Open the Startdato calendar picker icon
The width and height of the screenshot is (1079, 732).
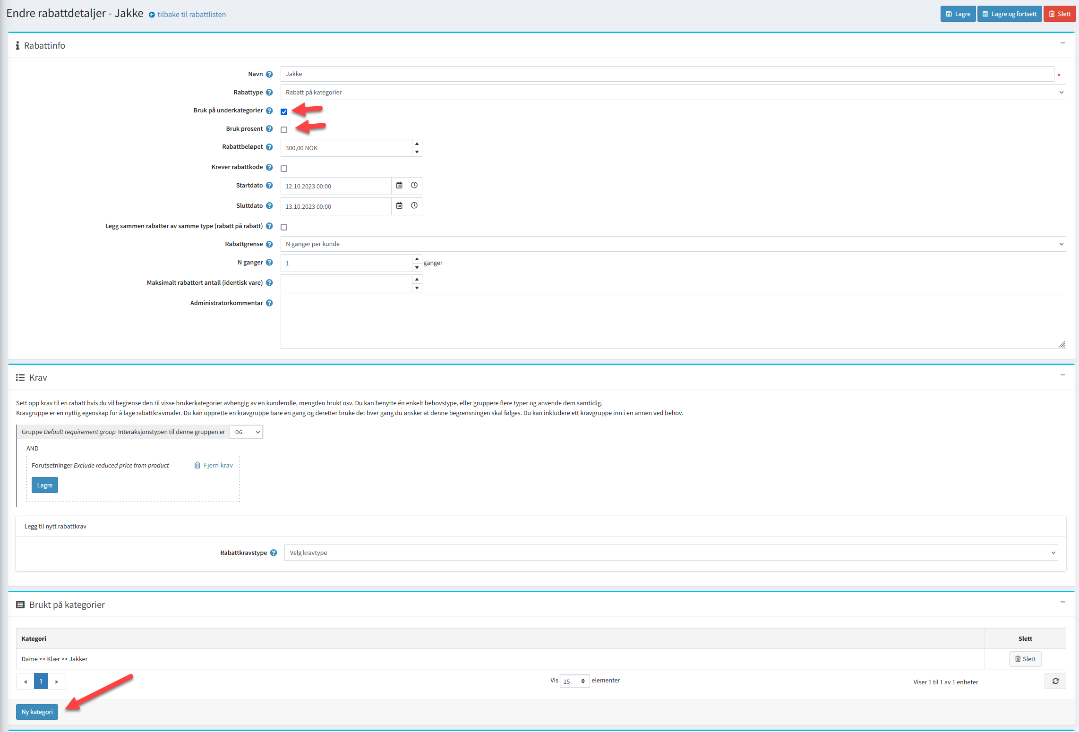pos(399,186)
